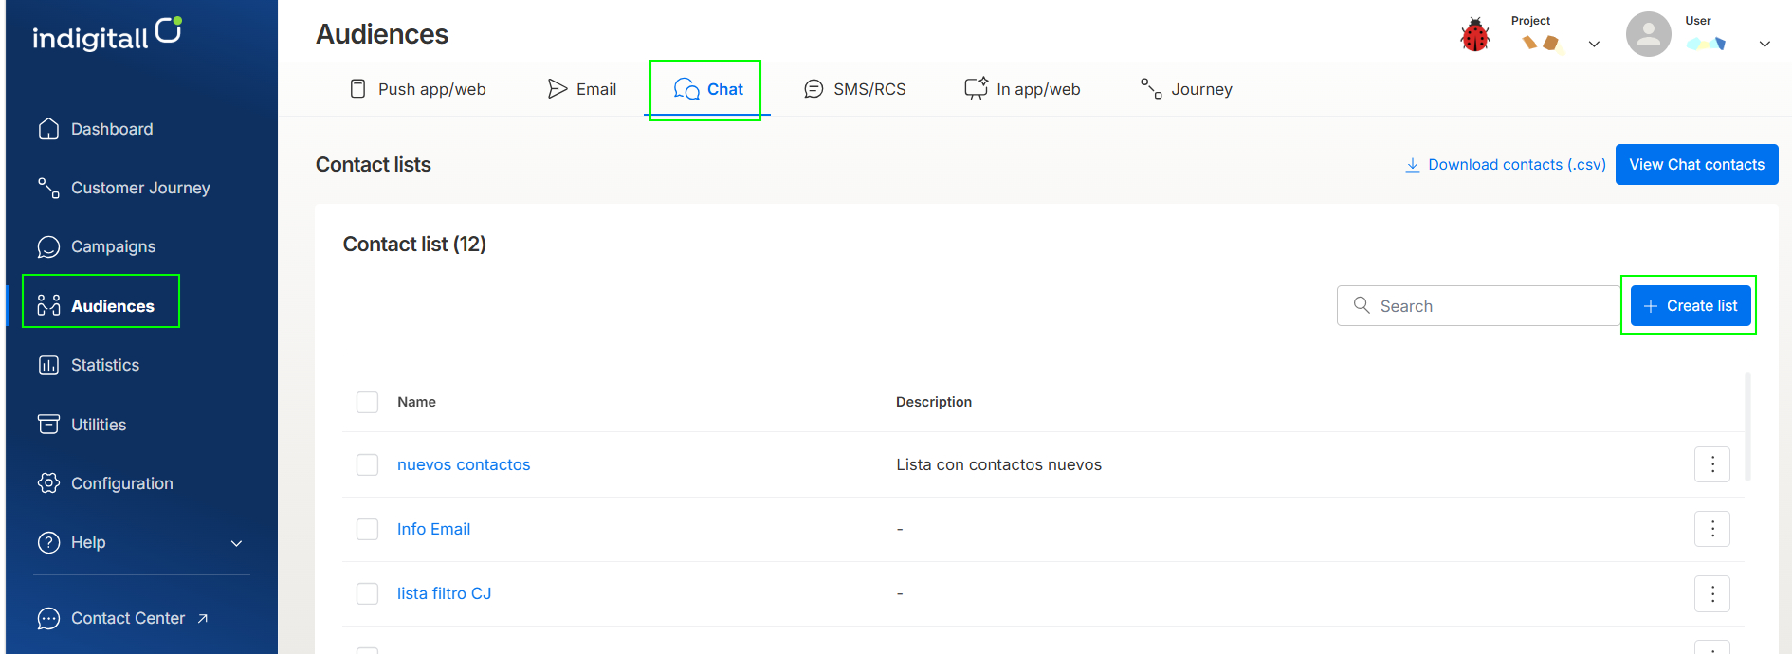Click the Configuration gear icon

(48, 483)
